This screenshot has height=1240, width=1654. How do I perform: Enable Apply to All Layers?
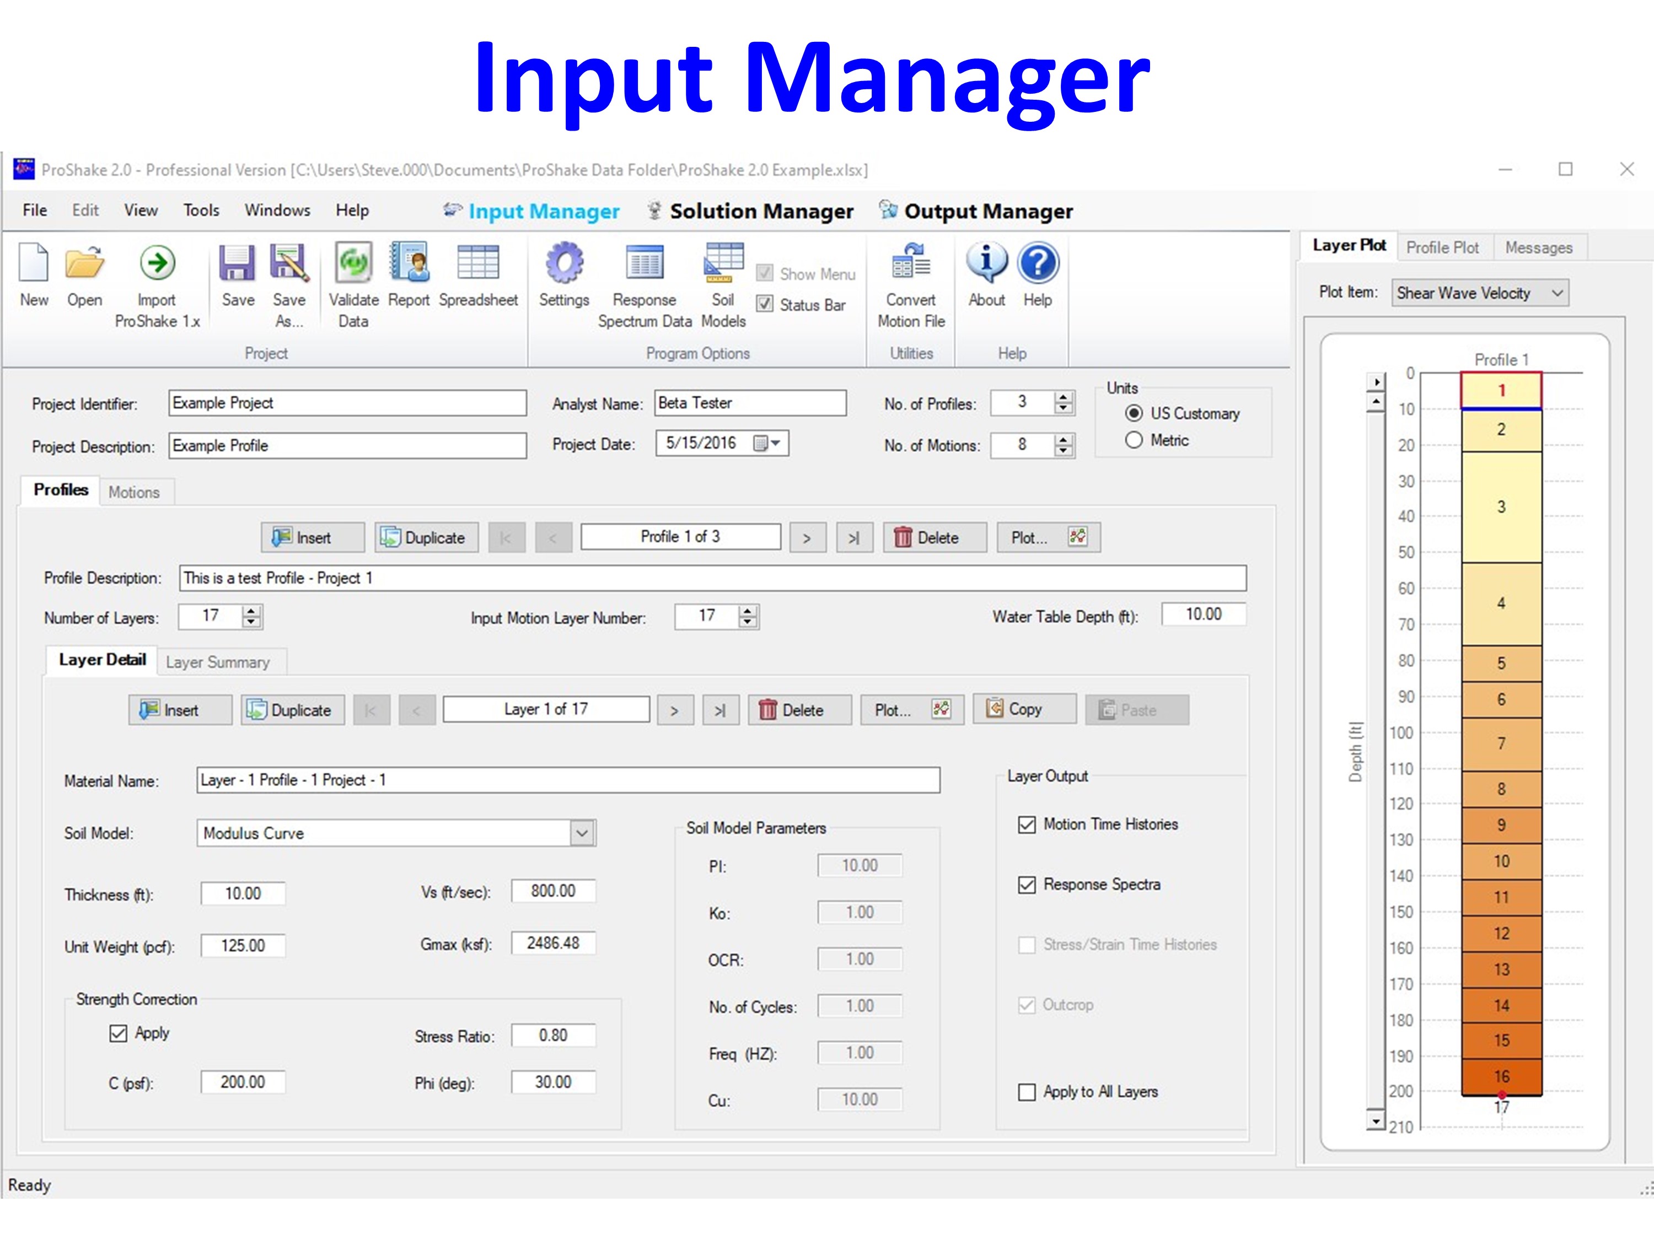tap(1027, 1092)
